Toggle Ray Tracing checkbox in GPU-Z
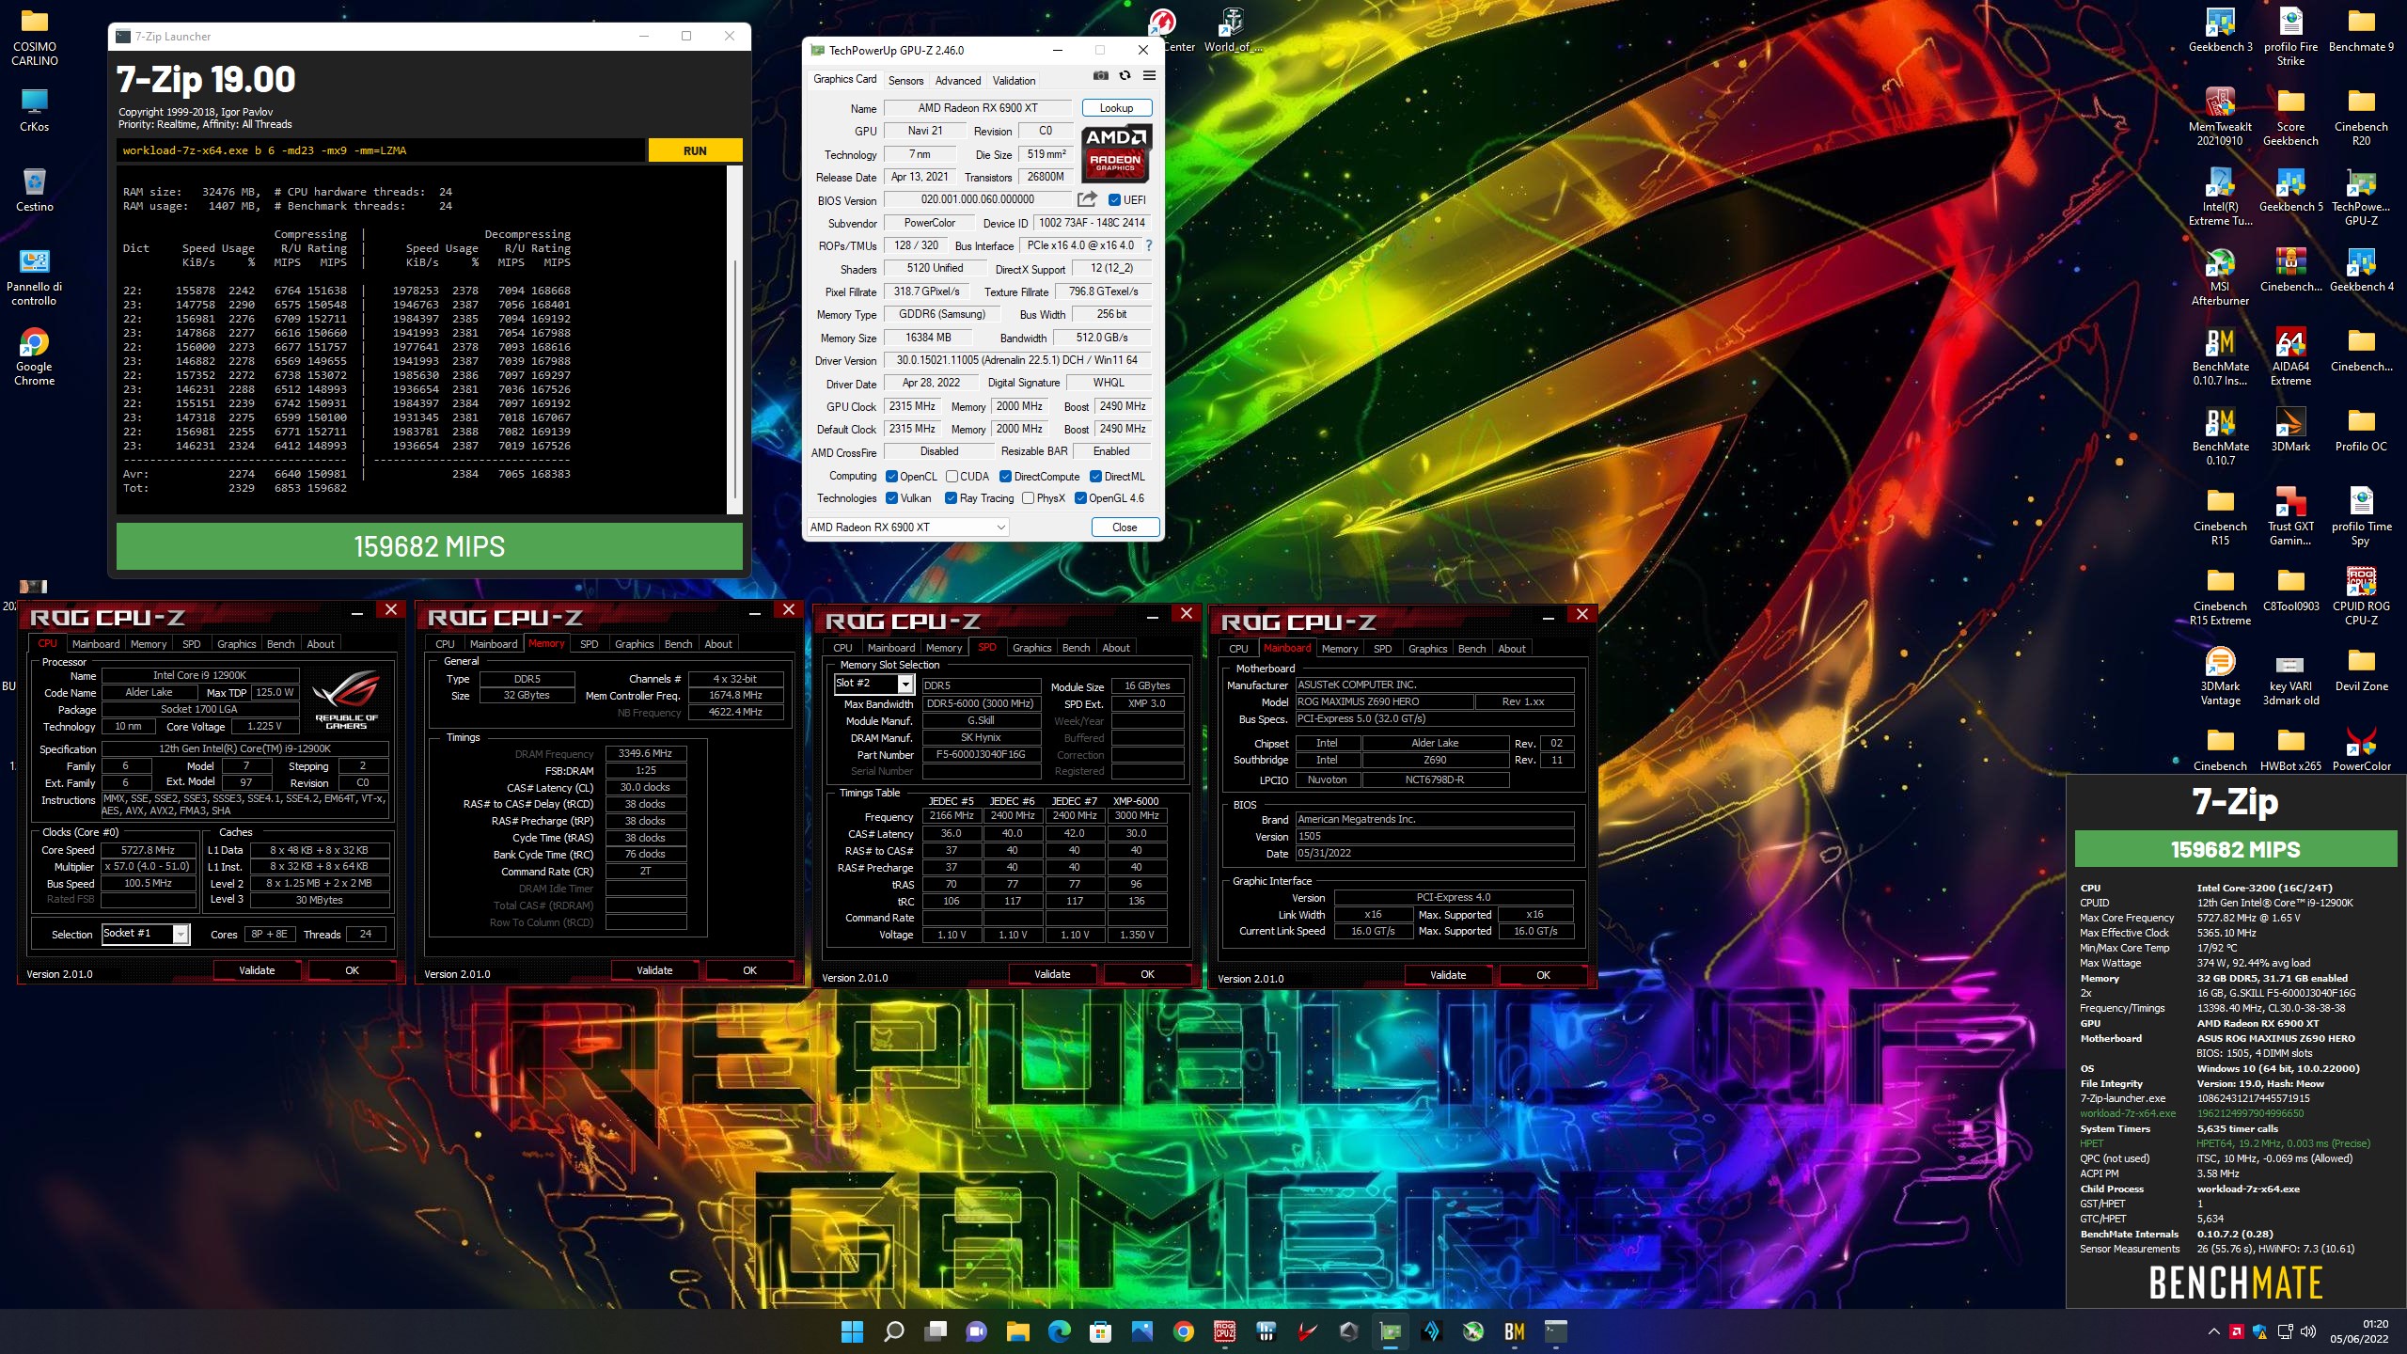Image resolution: width=2407 pixels, height=1354 pixels. [951, 498]
